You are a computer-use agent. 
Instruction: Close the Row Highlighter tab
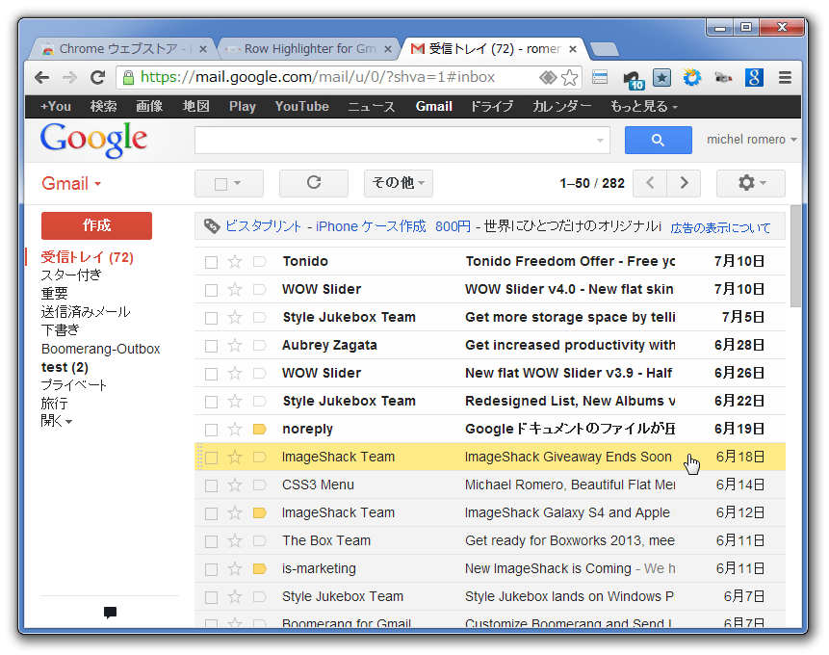pyautogui.click(x=387, y=49)
